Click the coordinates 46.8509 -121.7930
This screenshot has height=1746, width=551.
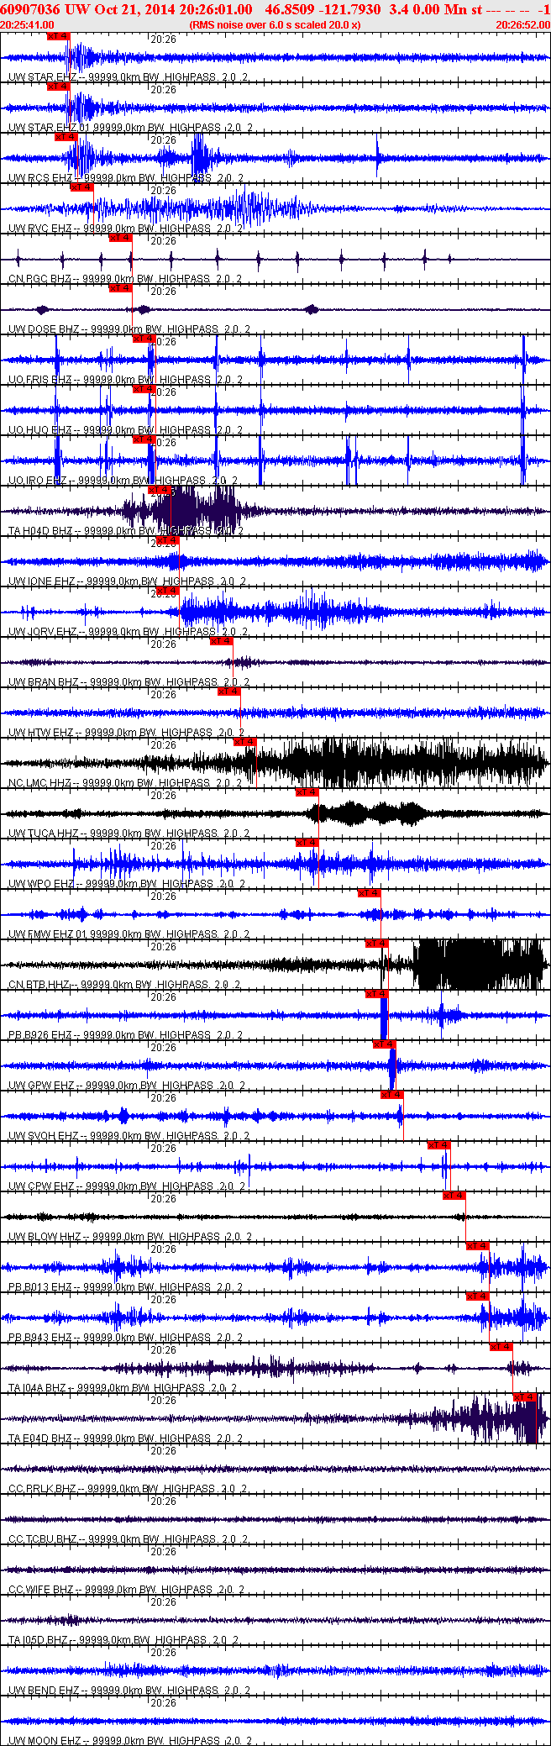pyautogui.click(x=323, y=9)
